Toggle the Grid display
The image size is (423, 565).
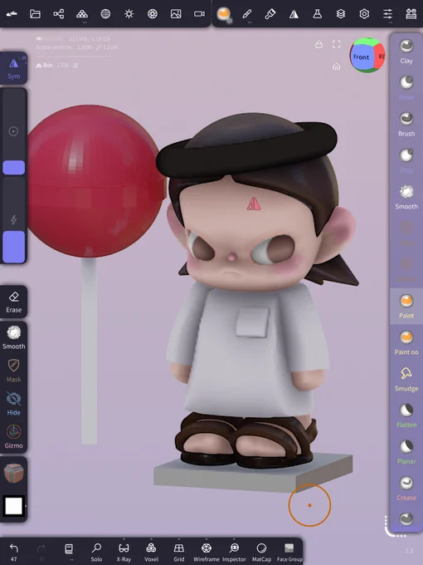coord(179,552)
